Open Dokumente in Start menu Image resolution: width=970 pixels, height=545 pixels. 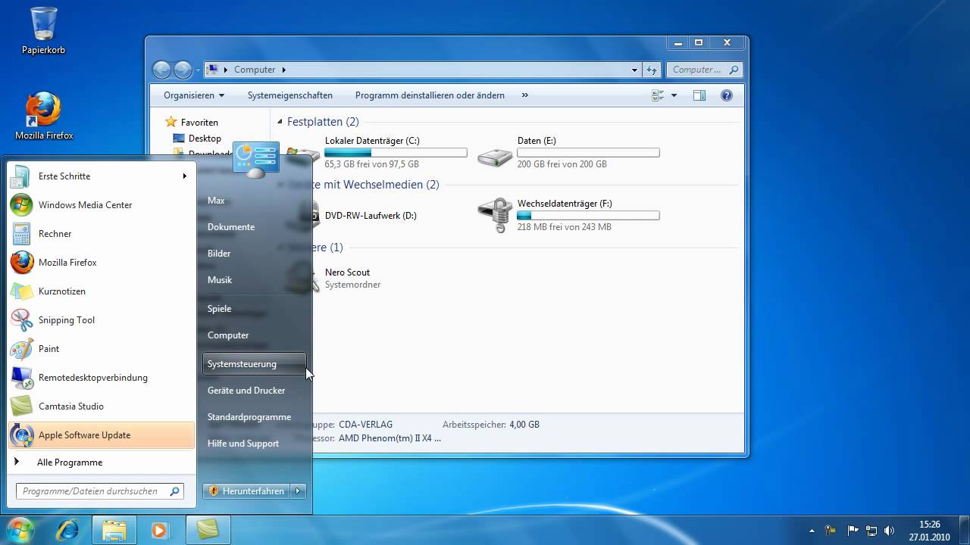point(231,227)
